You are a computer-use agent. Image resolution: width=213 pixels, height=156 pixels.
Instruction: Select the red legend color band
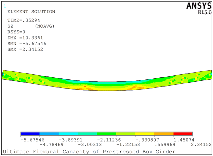(183, 134)
